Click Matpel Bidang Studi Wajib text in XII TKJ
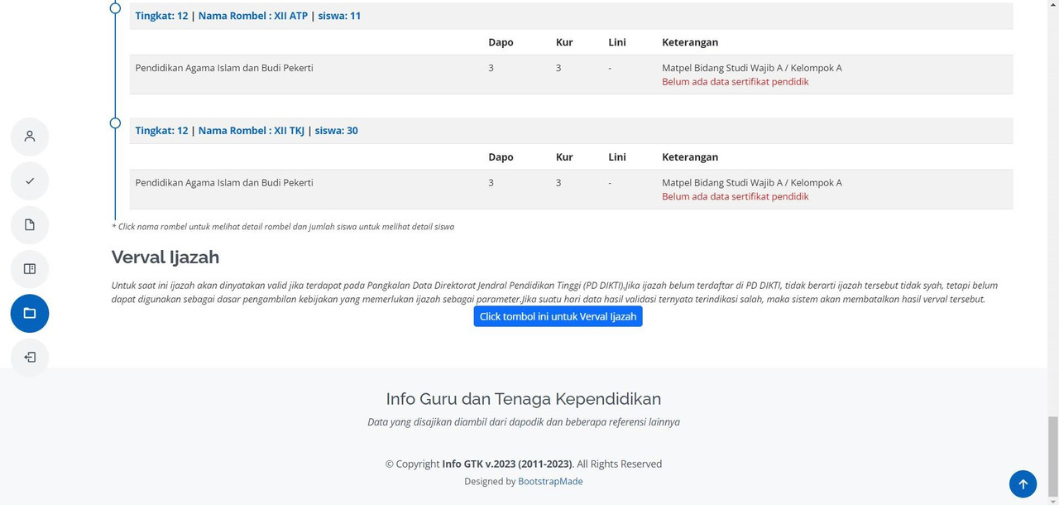The height and width of the screenshot is (505, 1059). (752, 183)
